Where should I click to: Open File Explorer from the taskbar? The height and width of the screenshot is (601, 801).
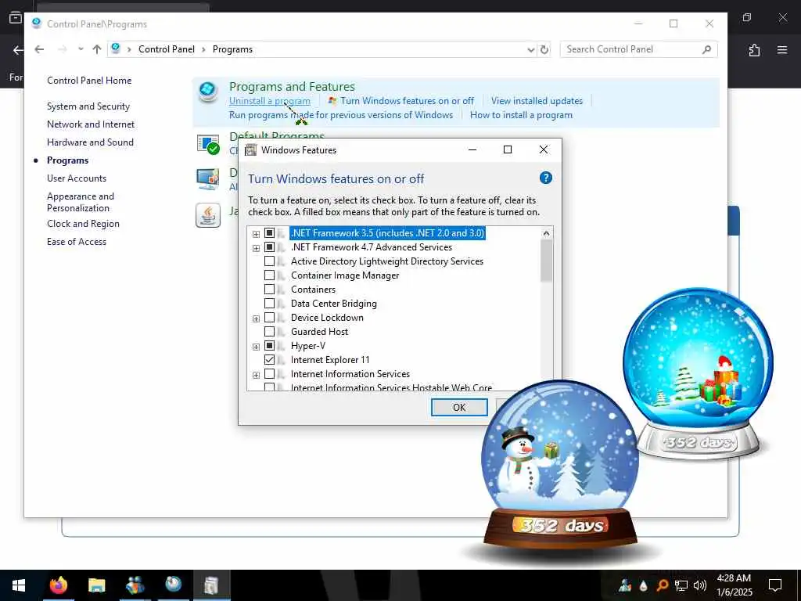(96, 585)
